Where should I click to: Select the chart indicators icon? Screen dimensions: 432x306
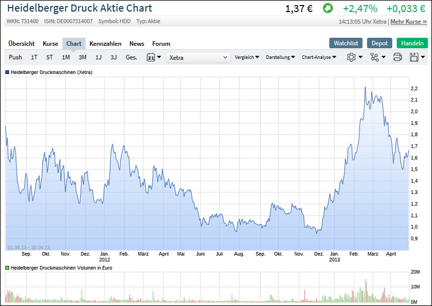(x=375, y=57)
